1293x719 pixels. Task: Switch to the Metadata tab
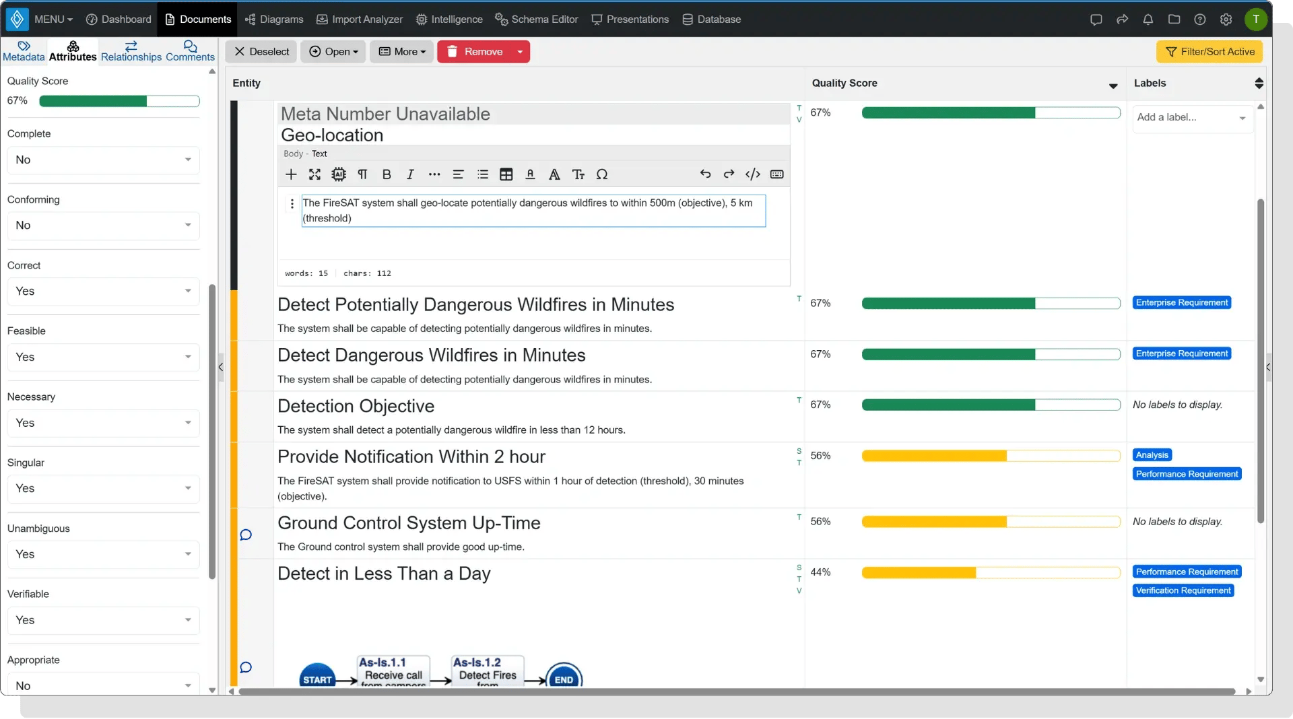[x=24, y=51]
